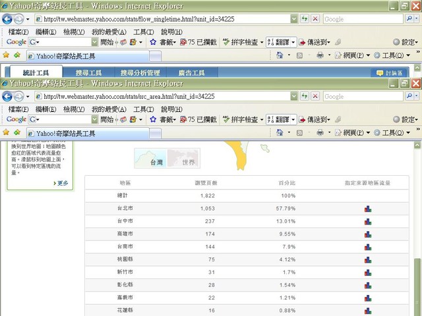Open 翻譯 dropdown in front window
Viewport: 422px width, 316px height.
[x=293, y=120]
